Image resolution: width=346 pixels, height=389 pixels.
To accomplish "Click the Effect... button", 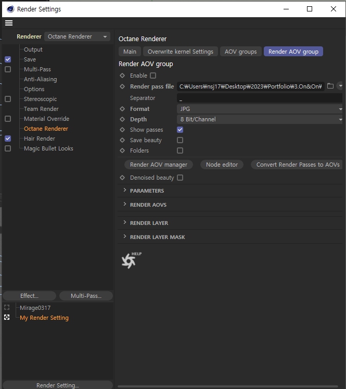I will click(x=29, y=296).
